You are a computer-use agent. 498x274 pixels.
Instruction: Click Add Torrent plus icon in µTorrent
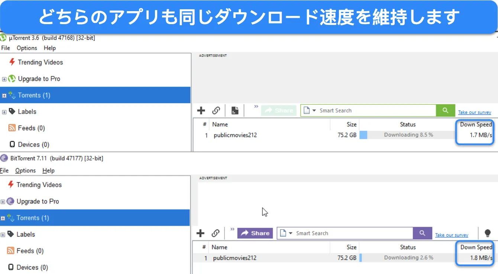201,110
